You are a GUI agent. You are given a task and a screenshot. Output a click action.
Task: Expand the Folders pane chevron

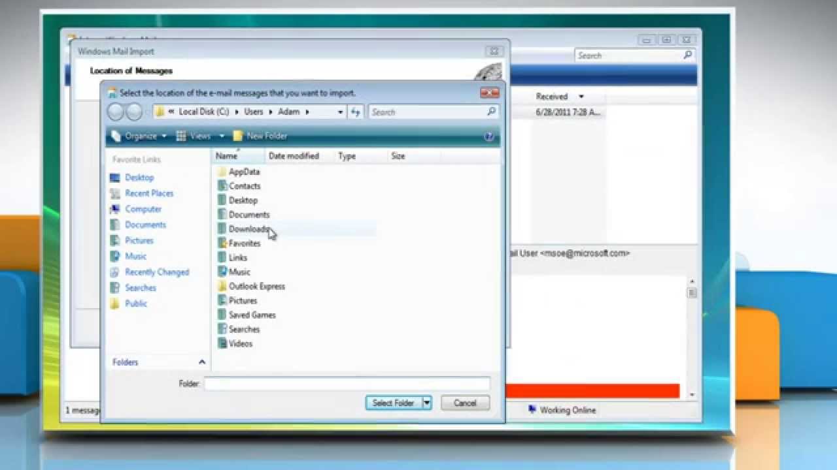click(x=201, y=362)
